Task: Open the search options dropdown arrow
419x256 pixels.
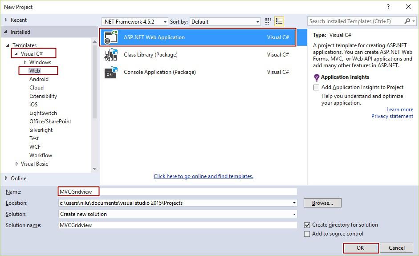Action: (x=414, y=21)
